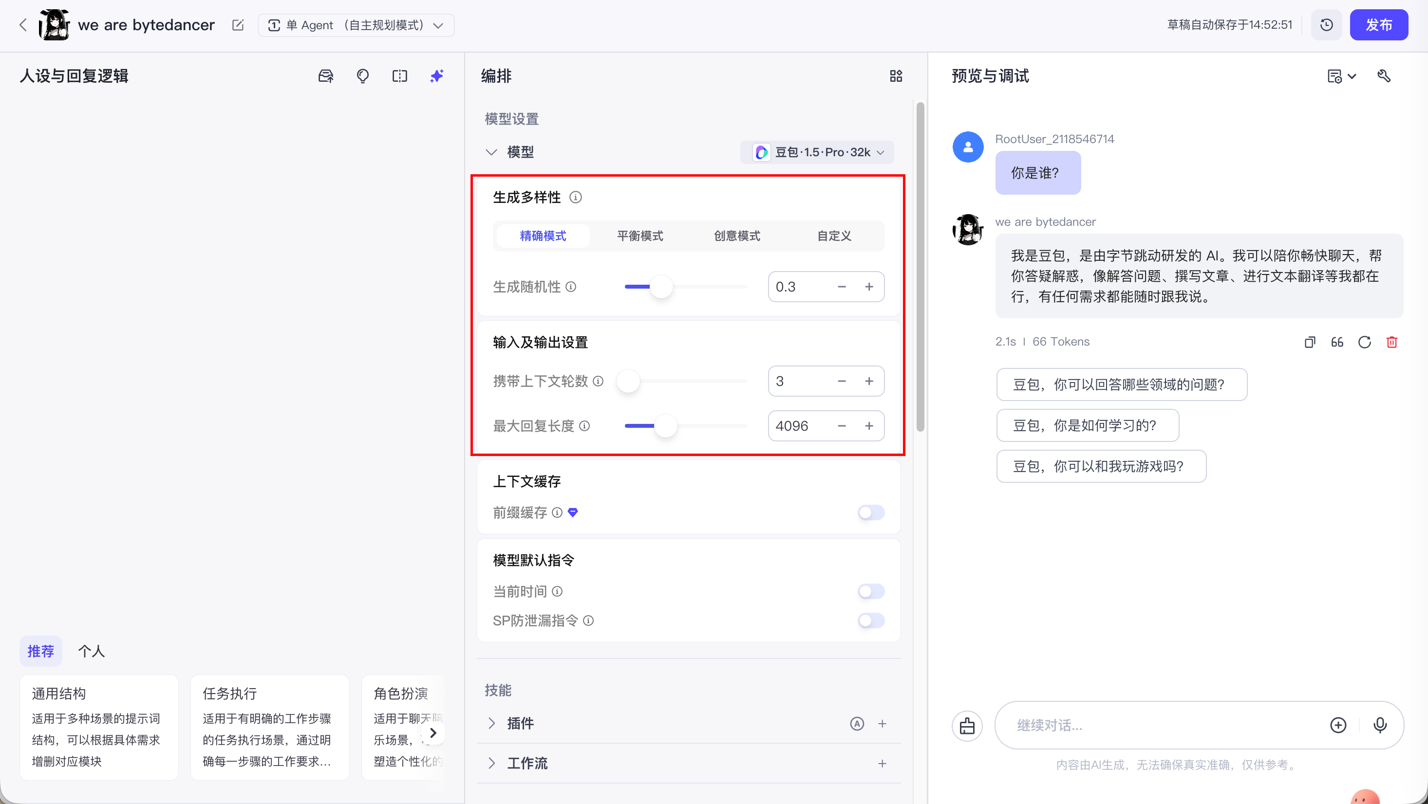
Task: Click suggestion 豆包，你是如何学习的？
Action: (1087, 425)
